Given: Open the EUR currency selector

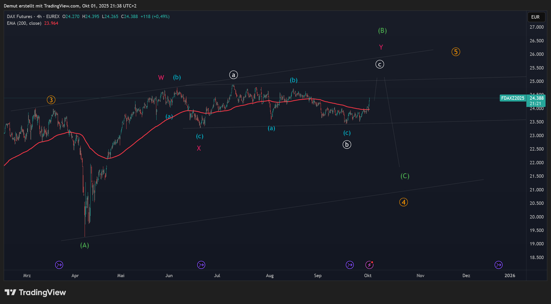Looking at the screenshot, I should [536, 17].
